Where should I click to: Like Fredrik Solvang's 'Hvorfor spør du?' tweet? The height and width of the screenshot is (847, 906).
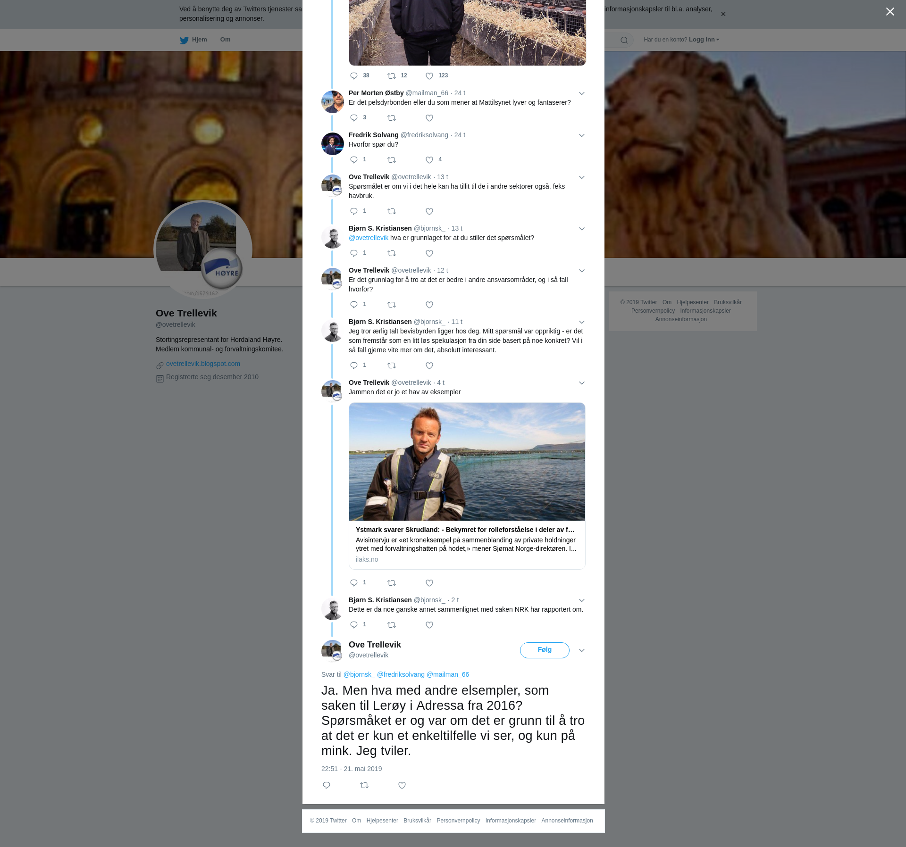(x=429, y=160)
